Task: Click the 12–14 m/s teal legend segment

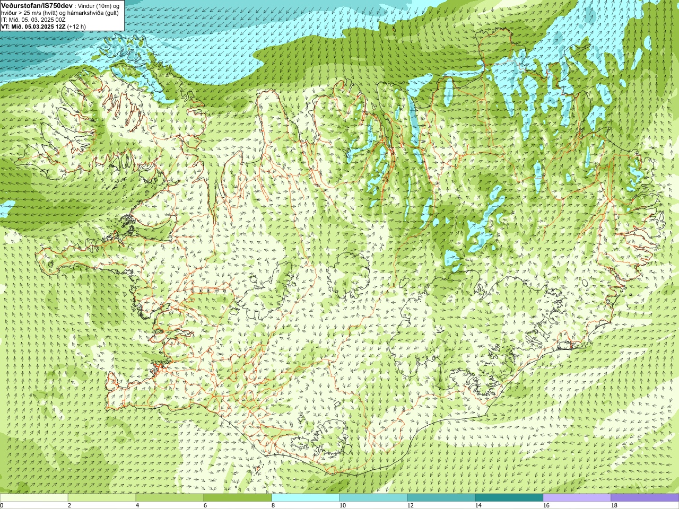Action: (x=441, y=498)
